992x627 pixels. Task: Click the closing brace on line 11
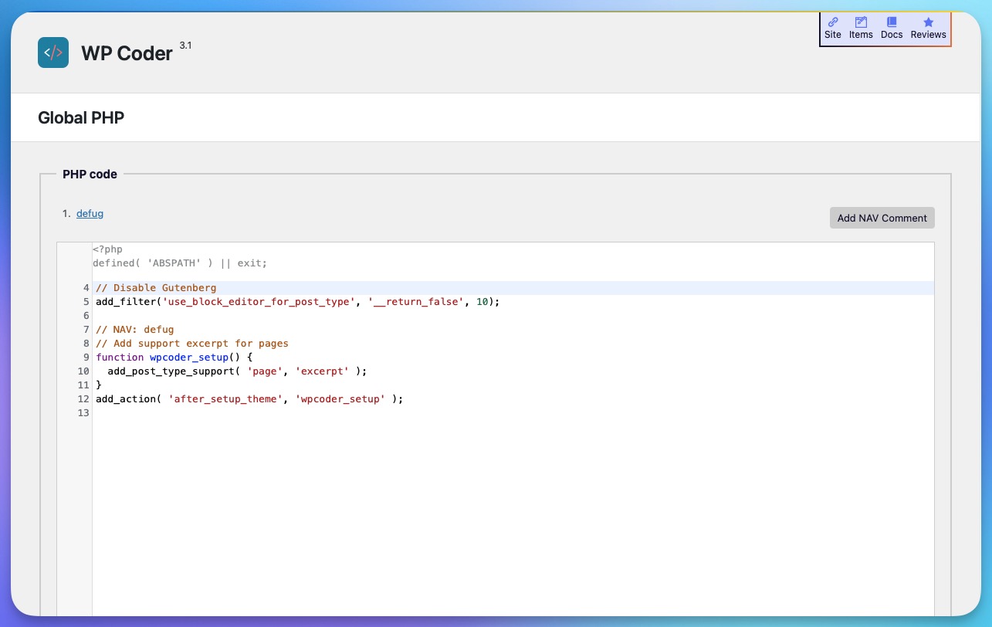tap(99, 385)
